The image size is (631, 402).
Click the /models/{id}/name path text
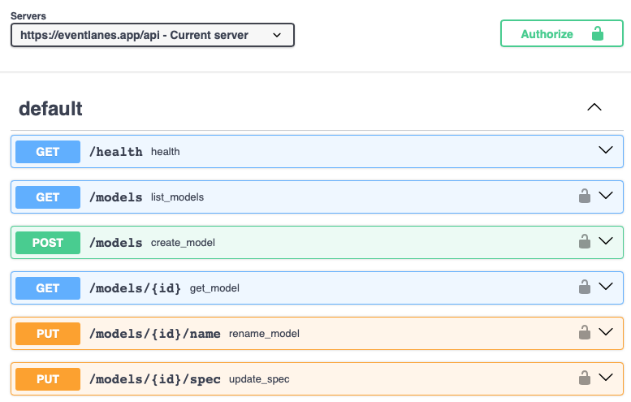(155, 334)
